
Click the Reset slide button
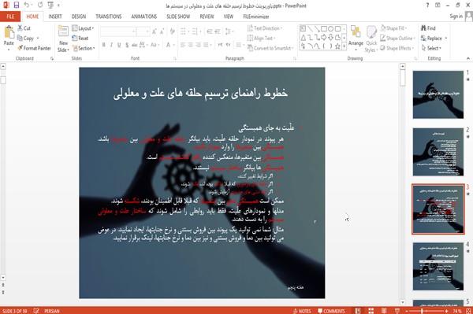coord(80,39)
